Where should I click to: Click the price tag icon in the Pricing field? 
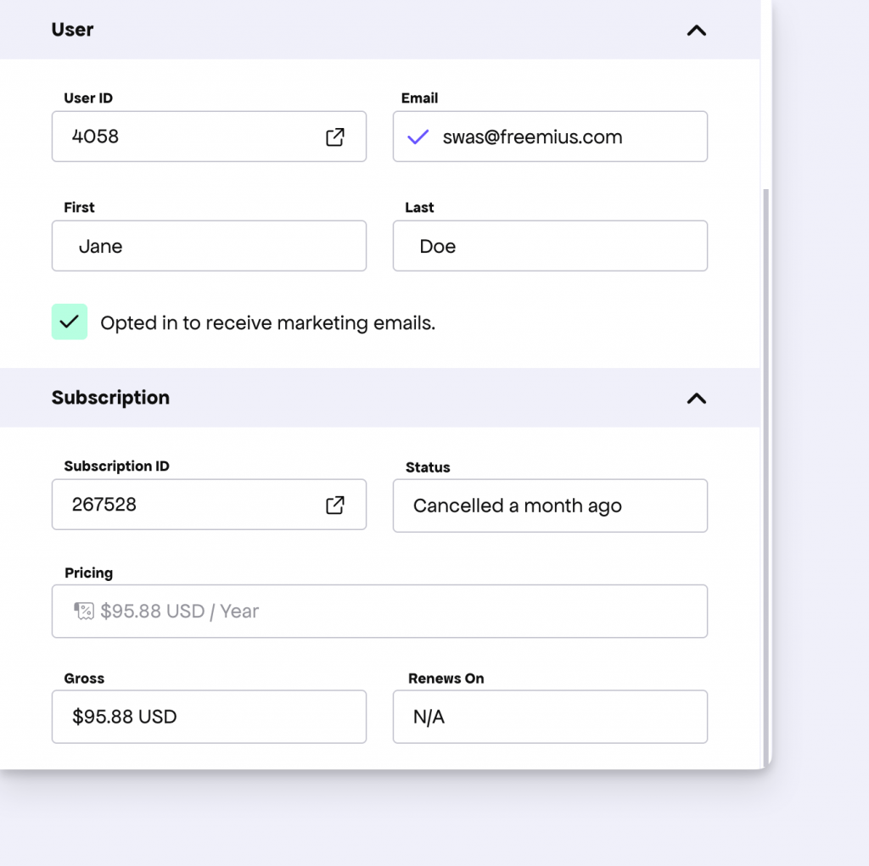point(83,611)
